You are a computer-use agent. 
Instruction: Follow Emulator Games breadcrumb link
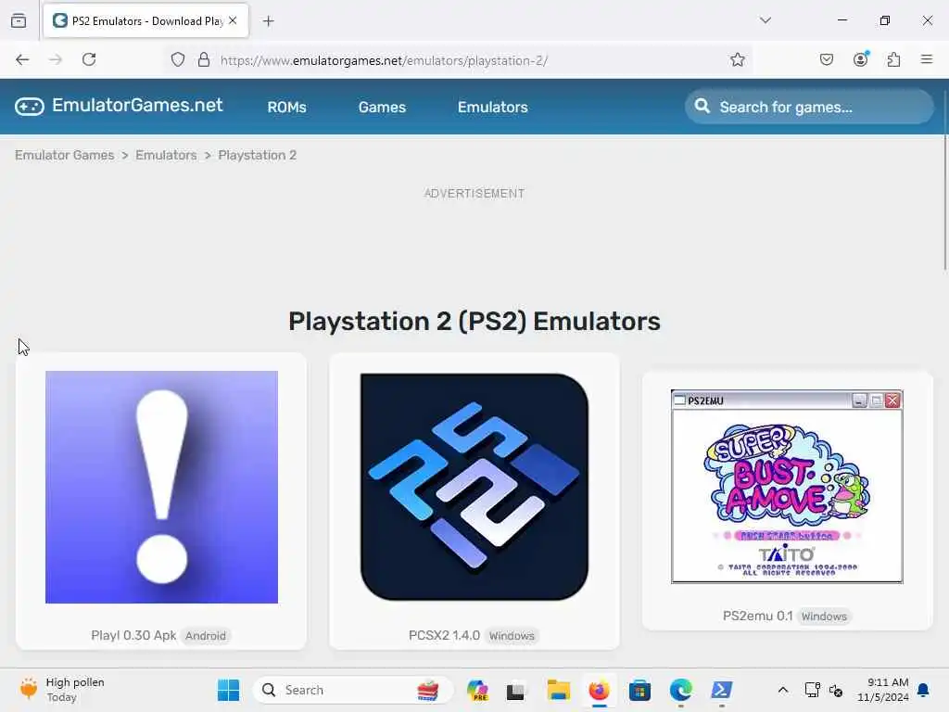[65, 155]
